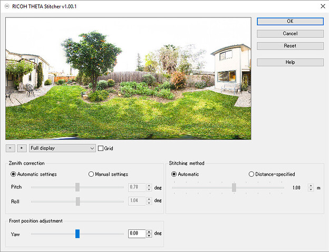This screenshot has height=252, width=329.
Task: Select Automatic stitching method
Action: 175,174
